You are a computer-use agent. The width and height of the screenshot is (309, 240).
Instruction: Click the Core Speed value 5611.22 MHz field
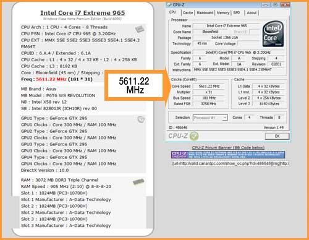point(209,87)
